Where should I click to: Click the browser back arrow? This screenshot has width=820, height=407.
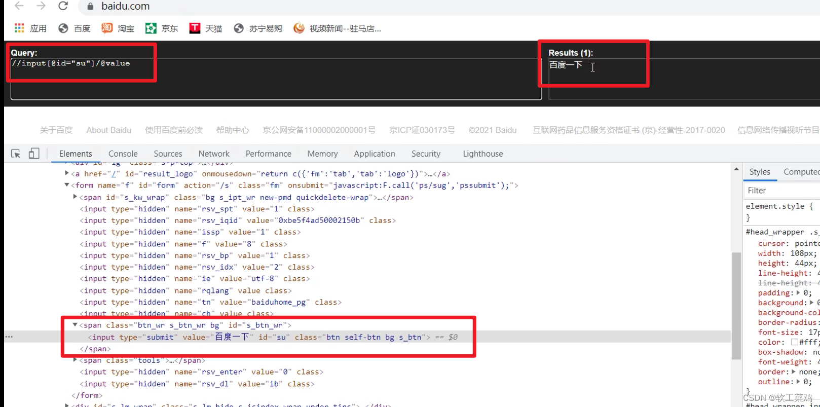[x=19, y=6]
